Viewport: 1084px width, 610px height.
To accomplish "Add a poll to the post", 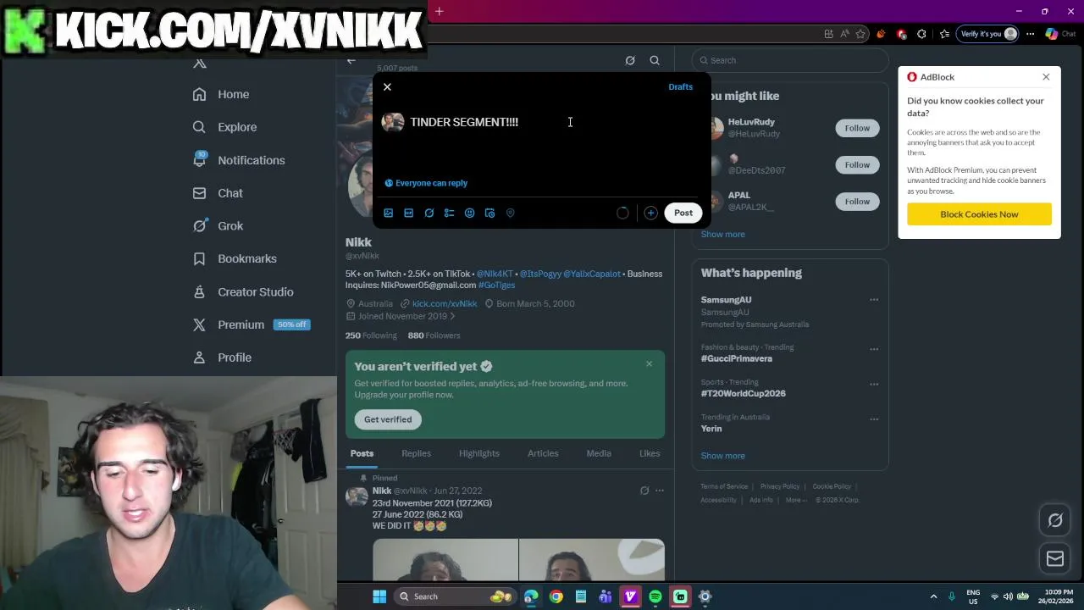I will (x=449, y=213).
